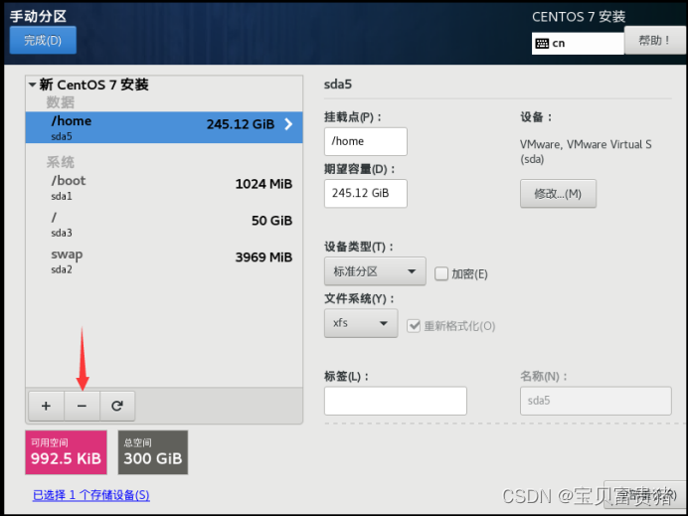Click the CENTOS 7 安装 header text
The width and height of the screenshot is (688, 516).
click(579, 17)
